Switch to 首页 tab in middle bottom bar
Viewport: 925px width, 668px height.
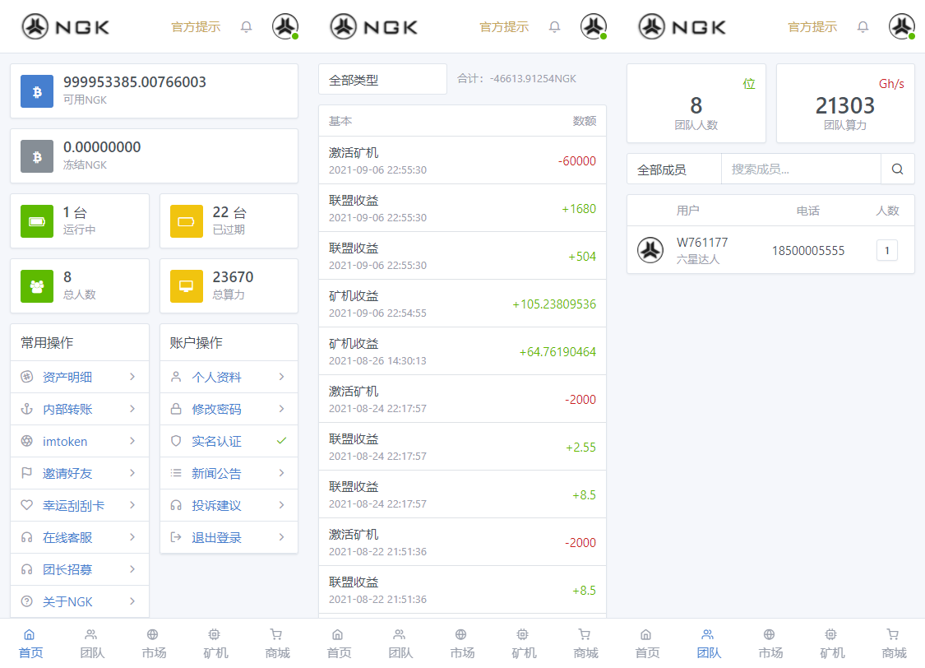tap(339, 643)
